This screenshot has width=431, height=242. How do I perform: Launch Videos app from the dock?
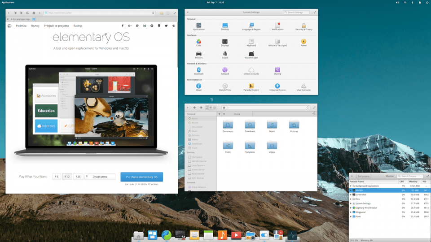pyautogui.click(x=236, y=235)
